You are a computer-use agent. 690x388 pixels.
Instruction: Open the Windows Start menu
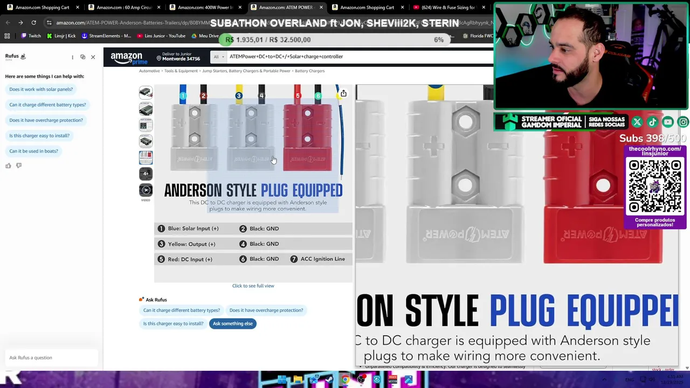click(281, 380)
